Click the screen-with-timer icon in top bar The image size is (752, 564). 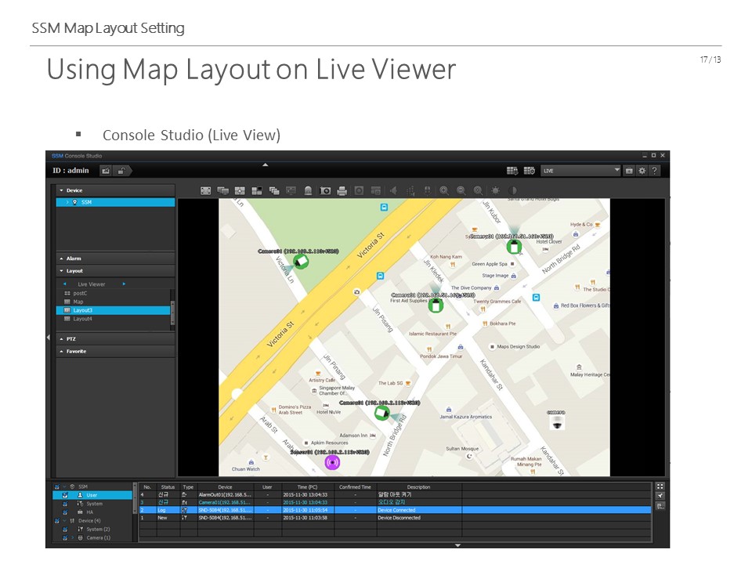point(529,171)
